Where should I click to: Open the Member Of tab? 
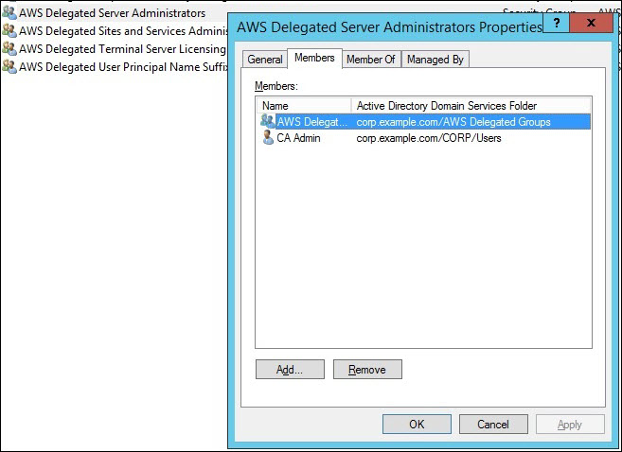(x=370, y=60)
